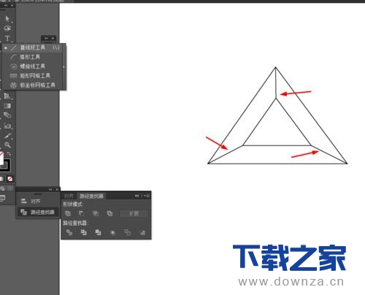The width and height of the screenshot is (365, 295).
Task: Tear off the line tool flyout panel
Action: click(64, 66)
